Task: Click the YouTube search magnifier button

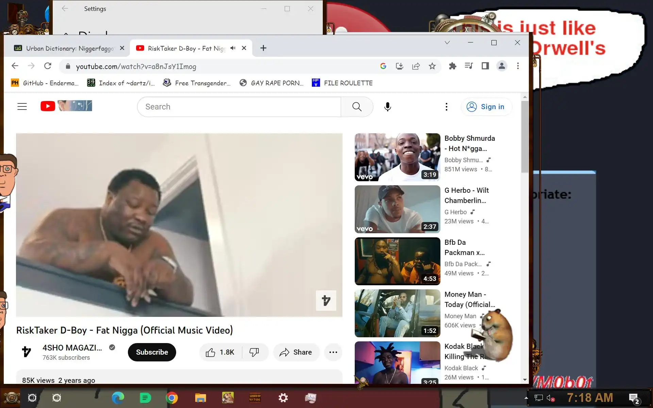Action: [x=357, y=107]
